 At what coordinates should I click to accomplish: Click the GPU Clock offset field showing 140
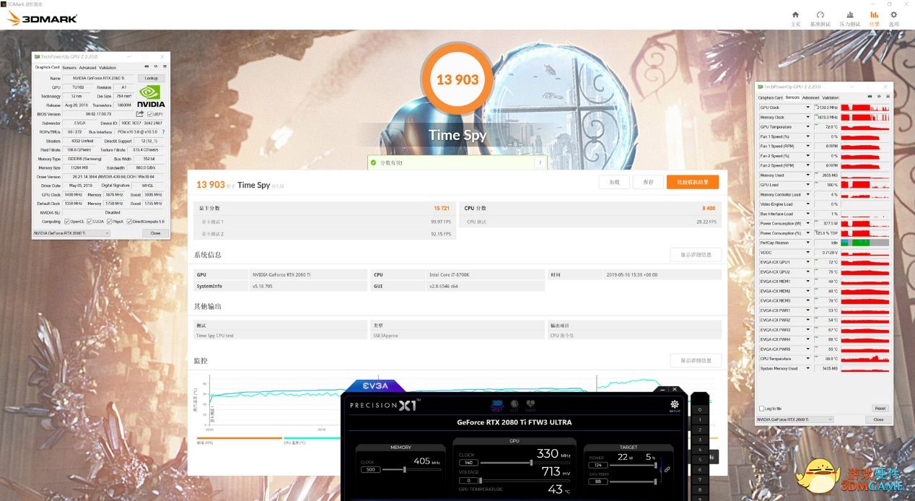point(467,463)
